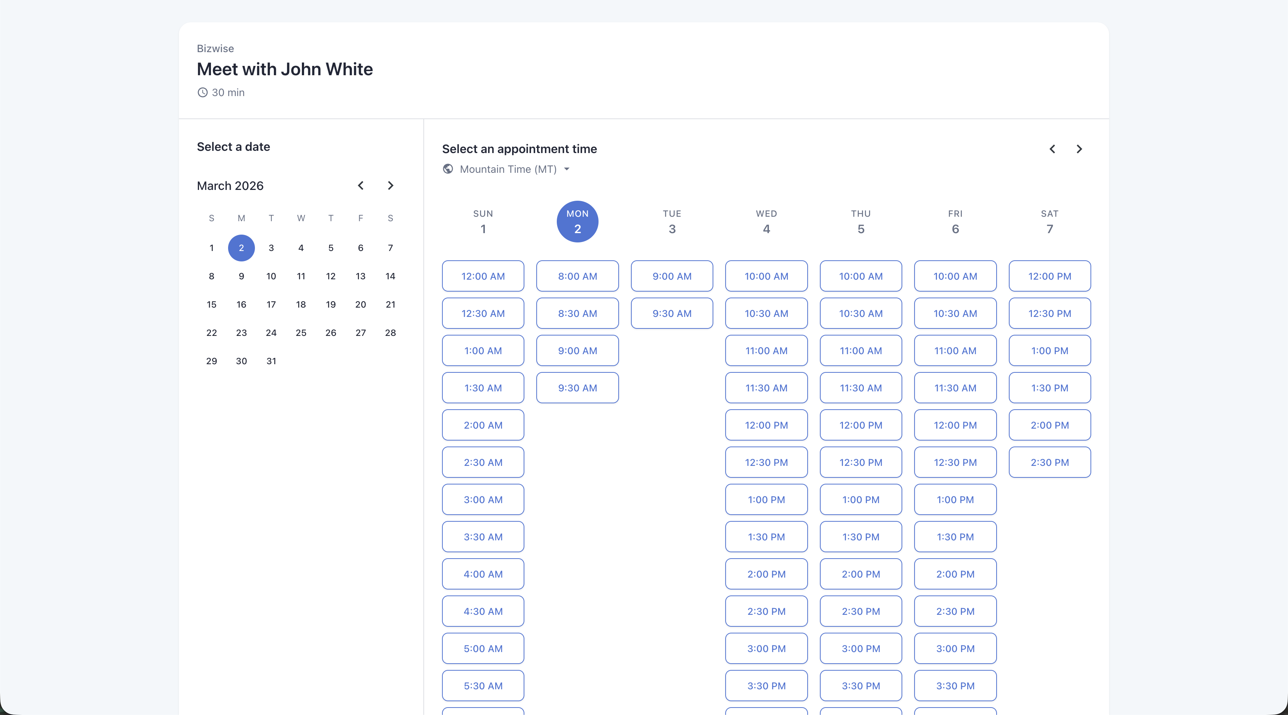
Task: Book Sunday 3:00 AM slot
Action: (483, 500)
